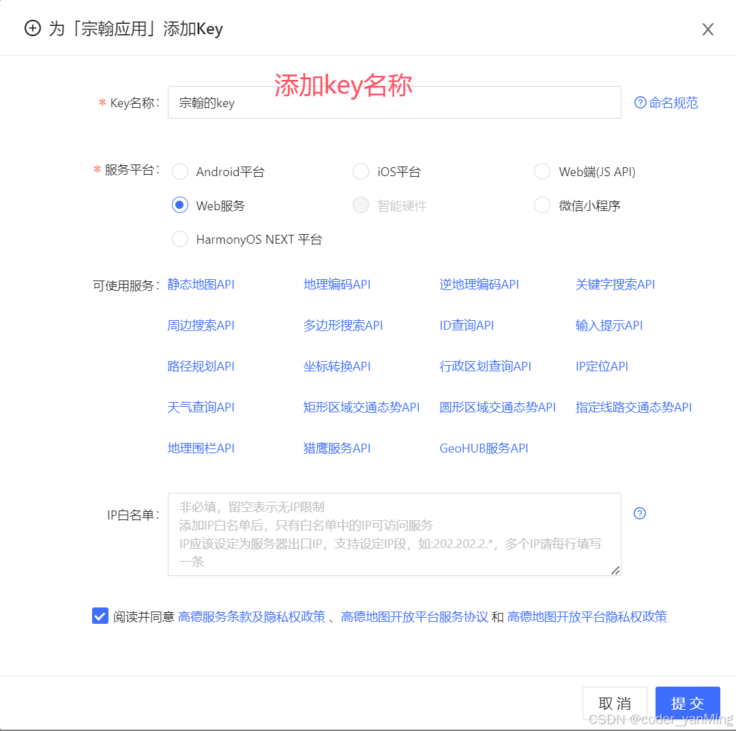Focus the Key名称 input field

[394, 102]
